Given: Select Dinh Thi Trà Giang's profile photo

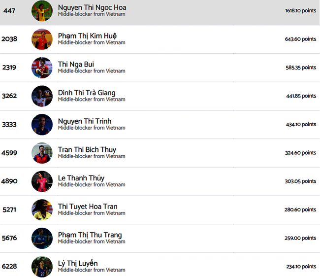Looking at the screenshot, I should pos(42,96).
